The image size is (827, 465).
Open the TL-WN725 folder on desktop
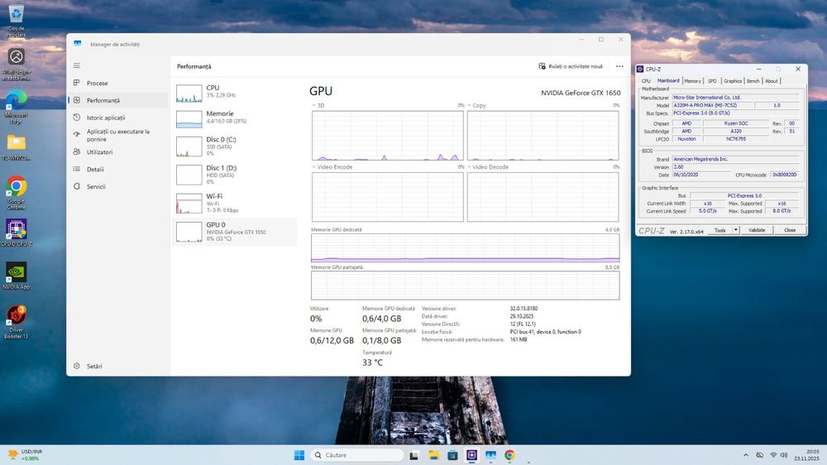click(17, 148)
